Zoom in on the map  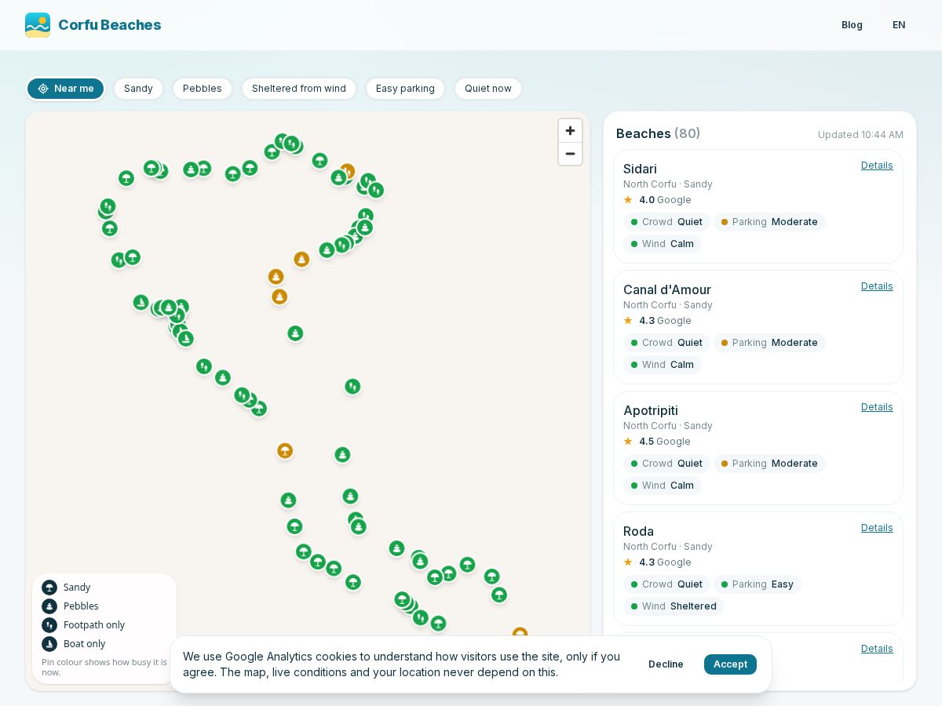click(x=570, y=131)
